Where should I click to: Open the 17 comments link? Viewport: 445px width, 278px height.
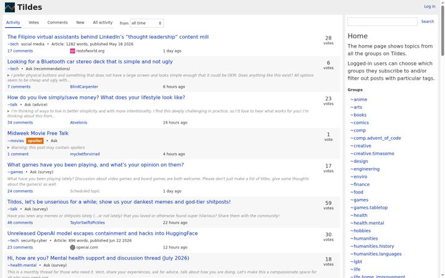20,51
